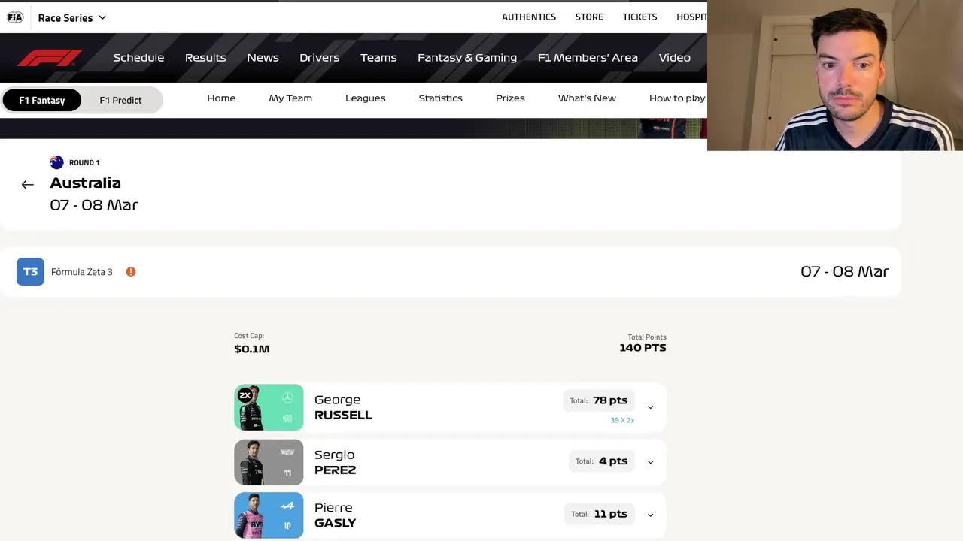963x541 pixels.
Task: Open the My Team tab
Action: coord(290,98)
